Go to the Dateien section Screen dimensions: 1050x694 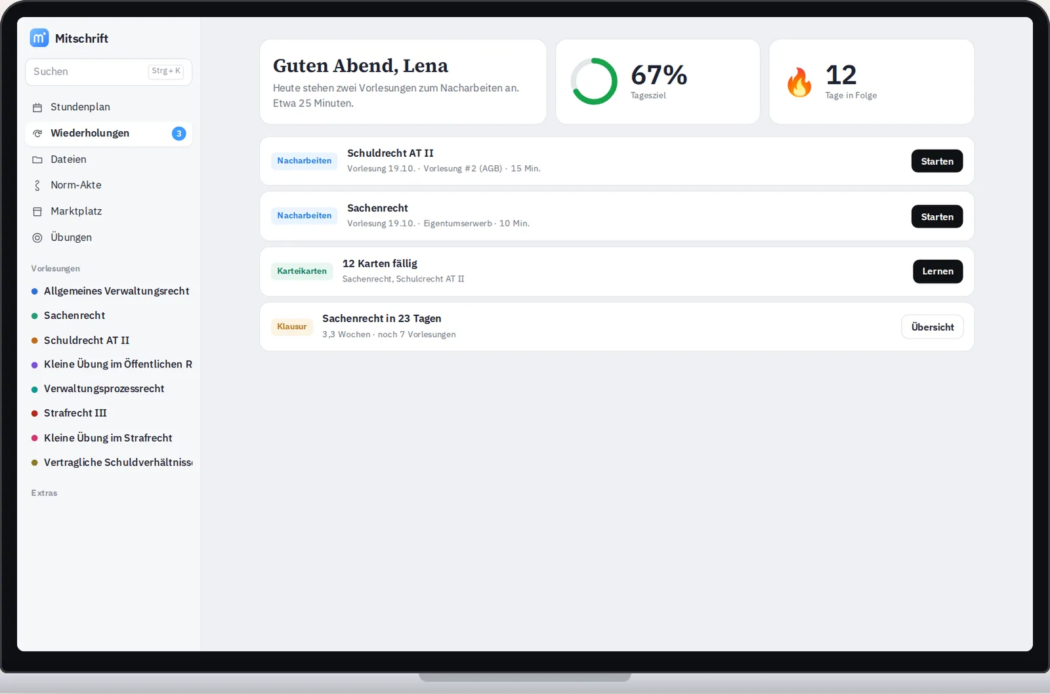[108, 159]
